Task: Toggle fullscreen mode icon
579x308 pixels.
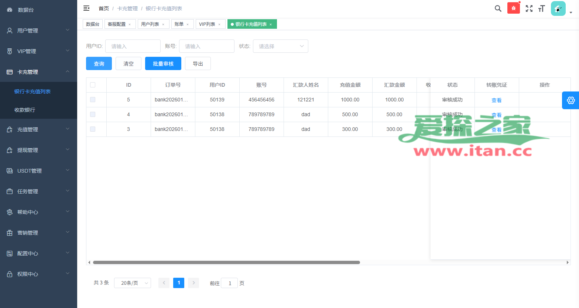Action: pos(529,8)
